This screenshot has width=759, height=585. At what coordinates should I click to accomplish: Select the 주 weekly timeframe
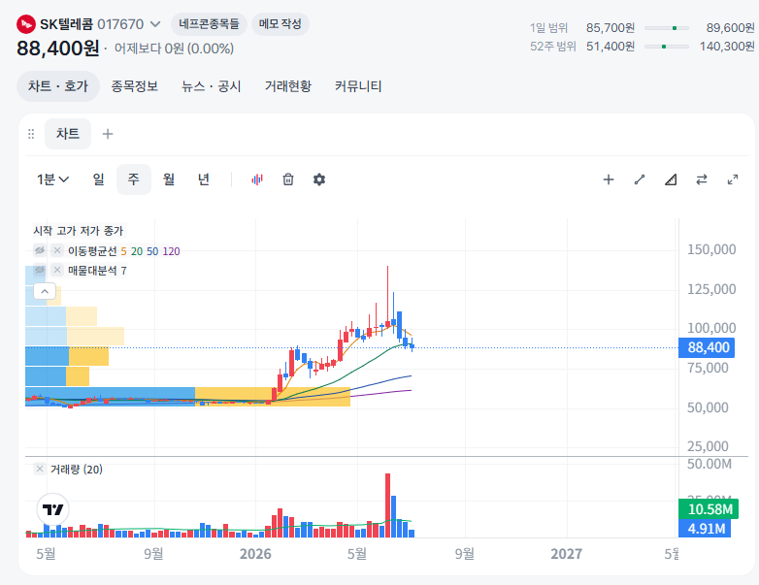[x=134, y=179]
